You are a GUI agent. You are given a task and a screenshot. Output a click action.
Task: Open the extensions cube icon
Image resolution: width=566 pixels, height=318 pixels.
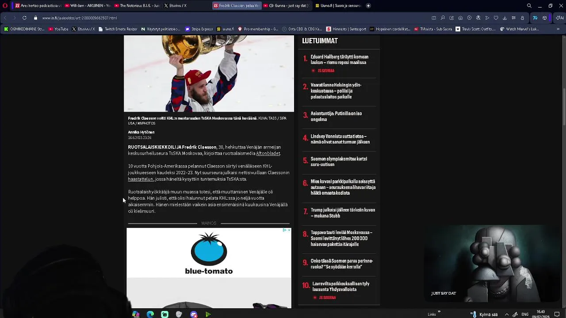coord(545,18)
